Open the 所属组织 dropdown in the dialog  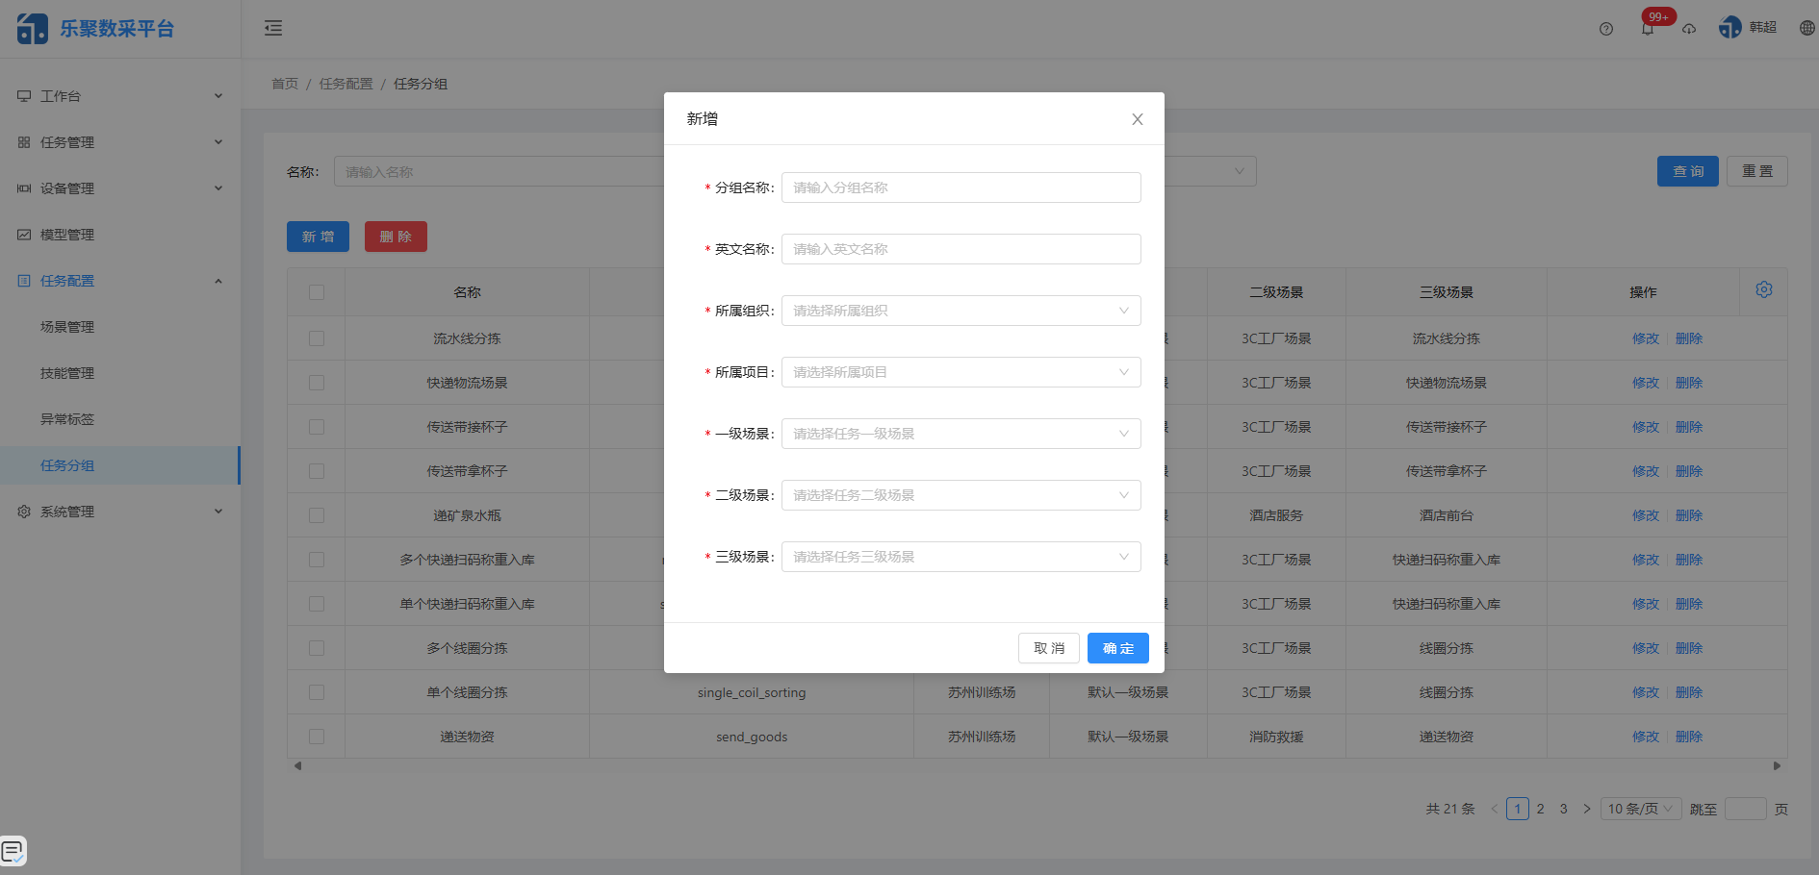960,311
